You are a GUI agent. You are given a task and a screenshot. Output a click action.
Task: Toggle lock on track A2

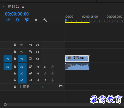(x=15, y=73)
